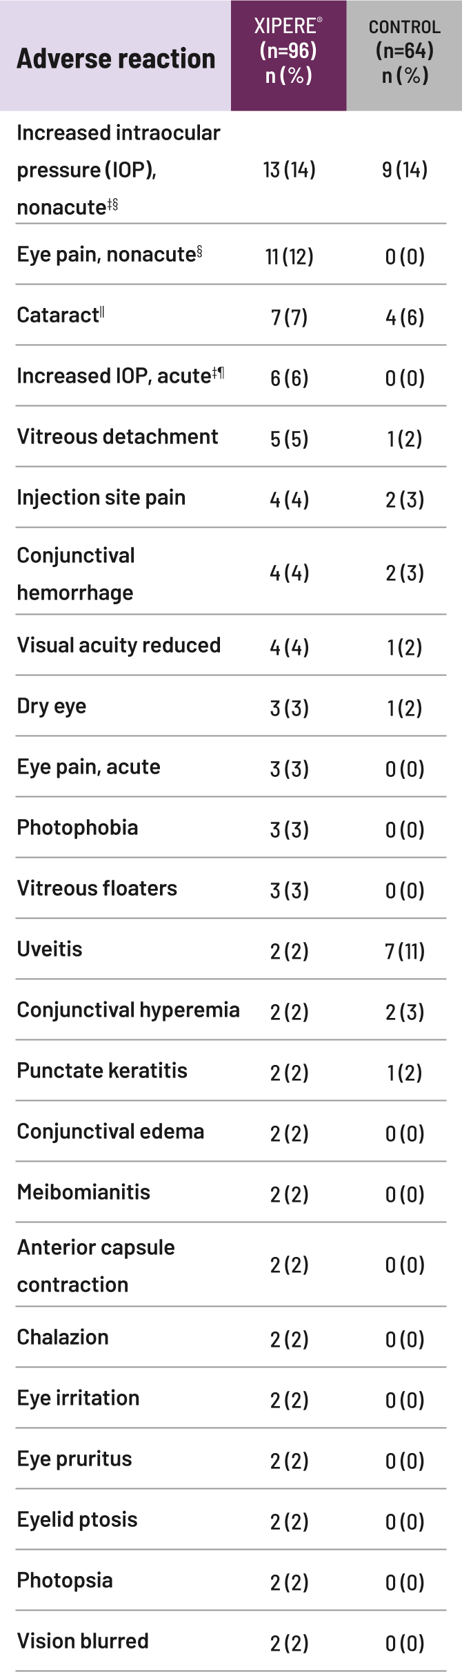Select the Eye pain, nonacute row label

[x=106, y=255]
